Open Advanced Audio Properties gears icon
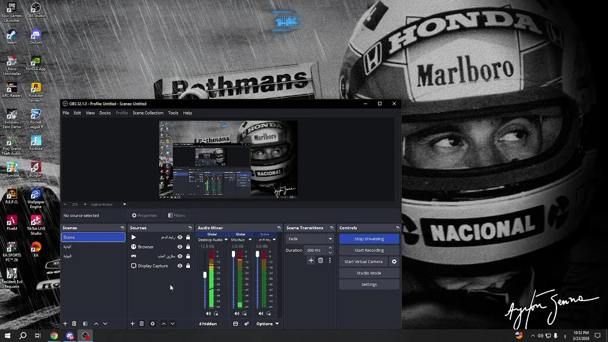Image resolution: width=608 pixels, height=342 pixels. tap(246, 323)
